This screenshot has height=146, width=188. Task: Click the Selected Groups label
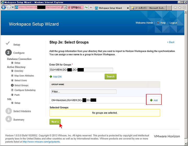click(x=59, y=107)
